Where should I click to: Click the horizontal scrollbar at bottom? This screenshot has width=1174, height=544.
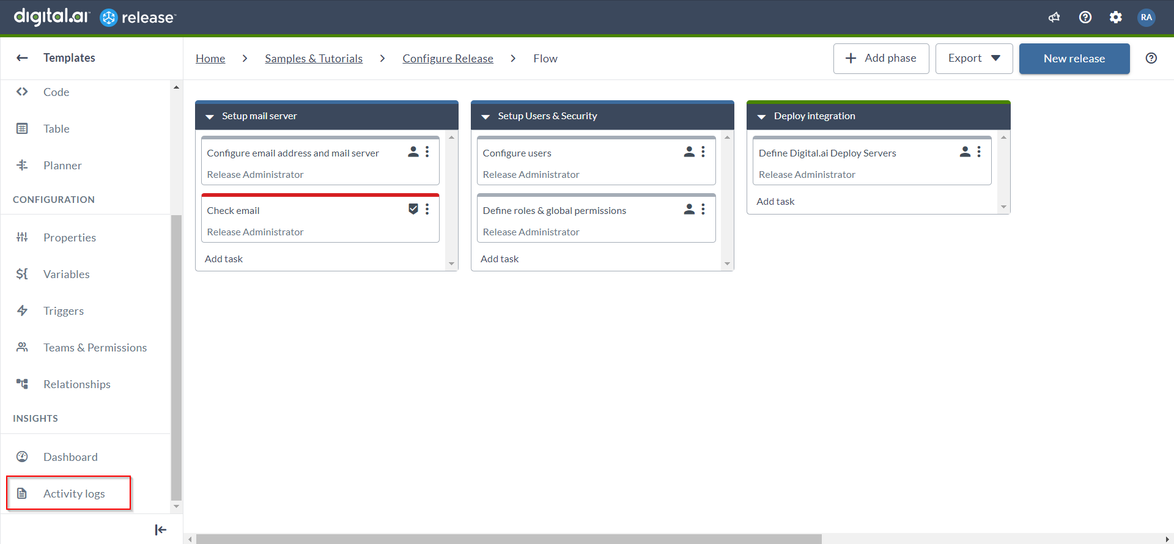(509, 539)
